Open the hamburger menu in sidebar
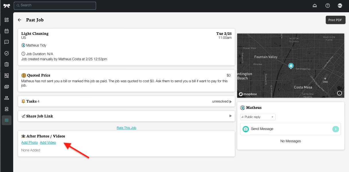The image size is (349, 172). (7, 120)
